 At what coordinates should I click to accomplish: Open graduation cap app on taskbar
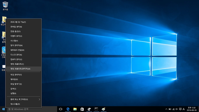click(x=89, y=109)
